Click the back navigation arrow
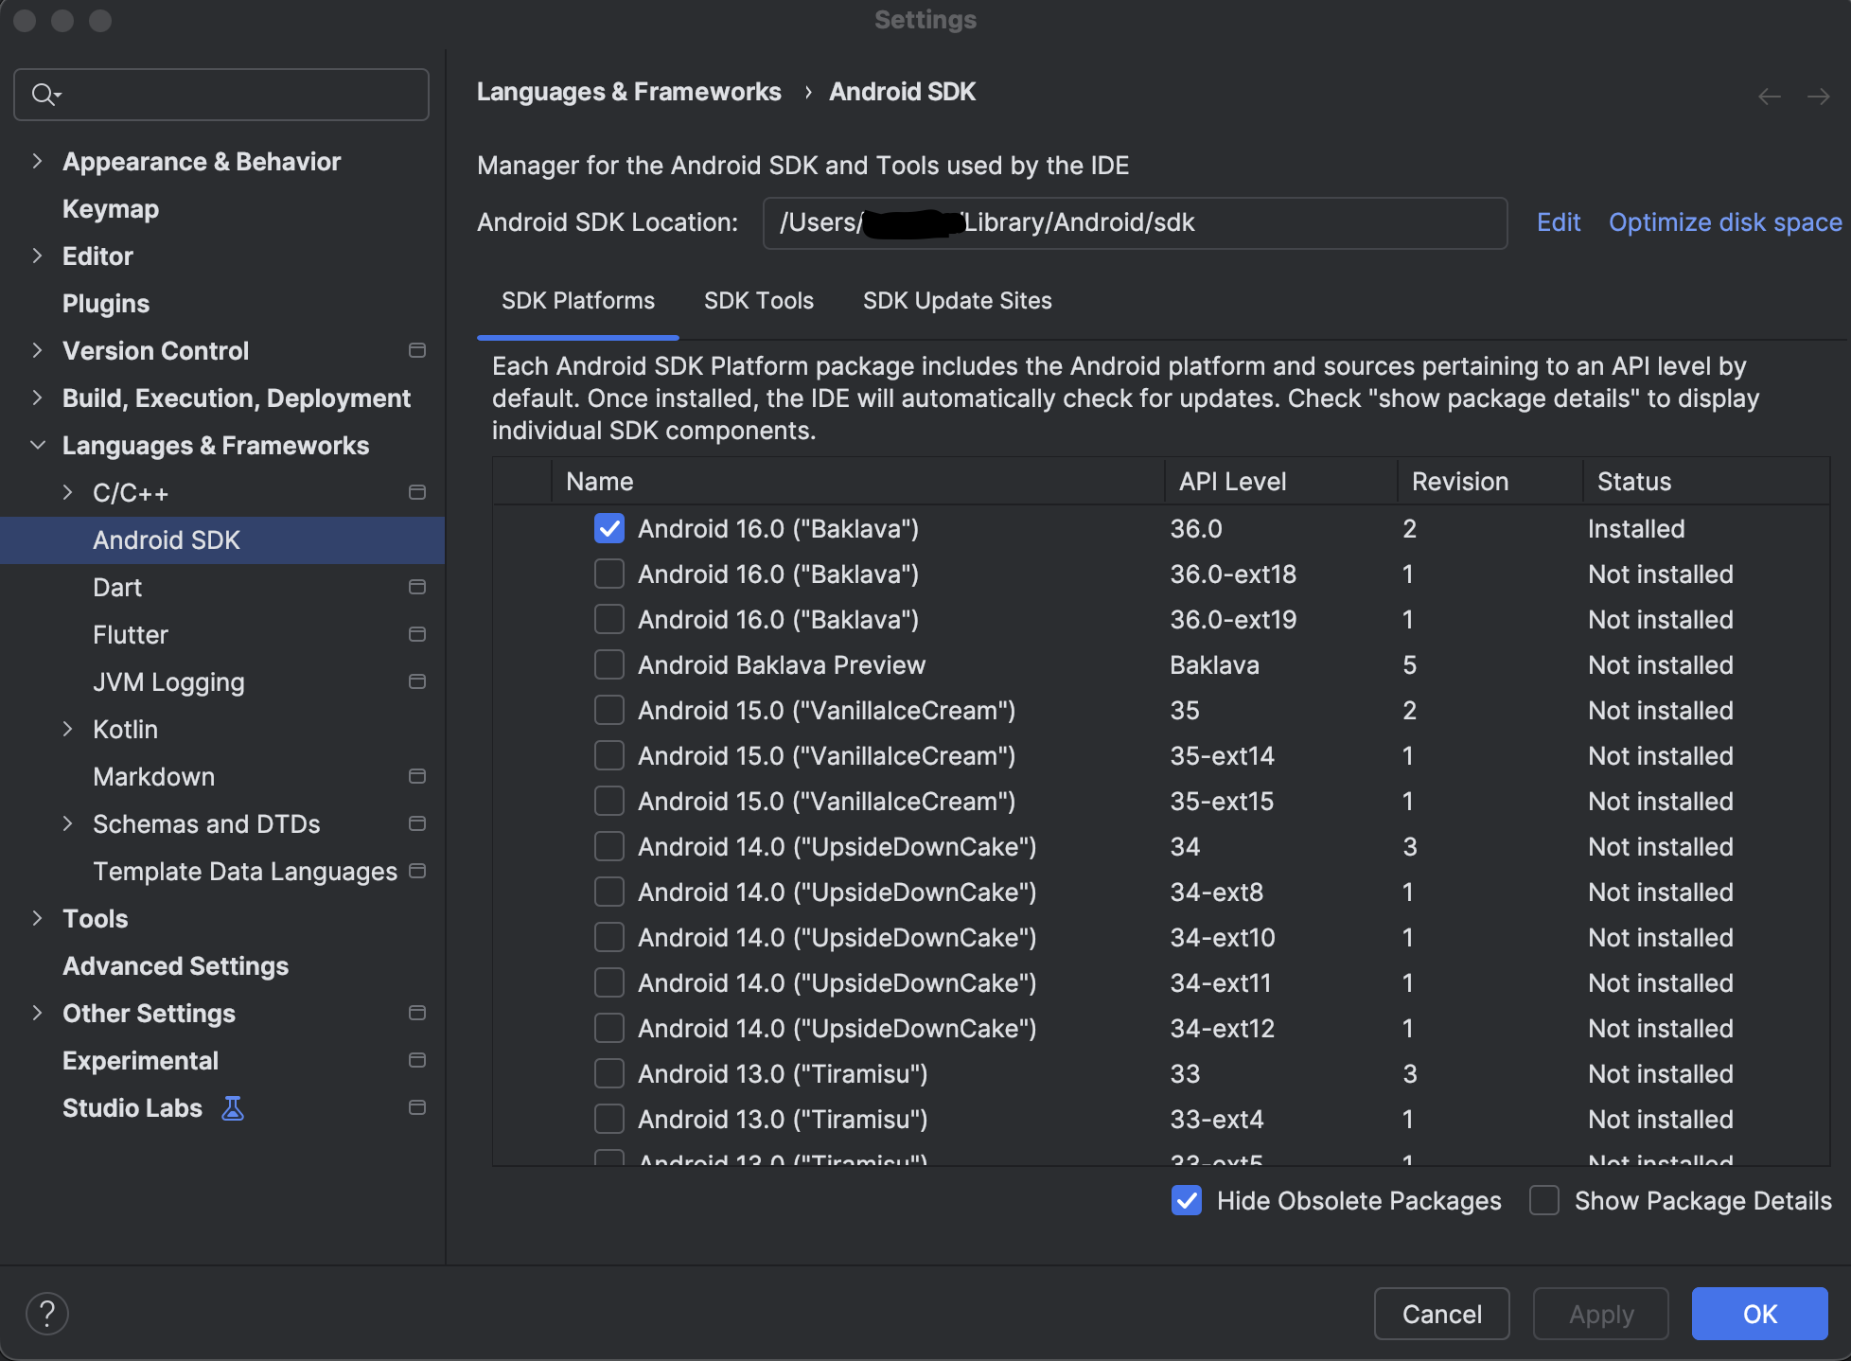 (1768, 96)
